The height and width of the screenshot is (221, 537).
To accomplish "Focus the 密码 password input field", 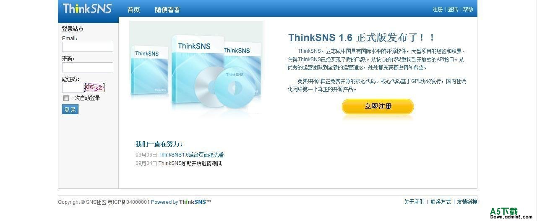I will 88,67.
